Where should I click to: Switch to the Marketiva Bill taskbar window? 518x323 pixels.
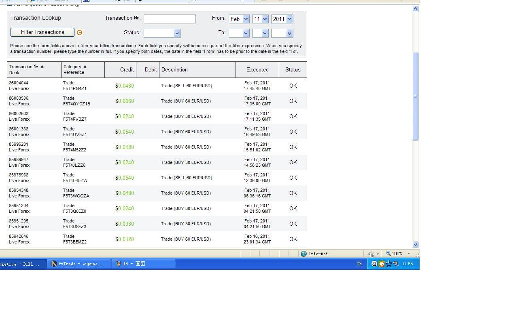22,264
